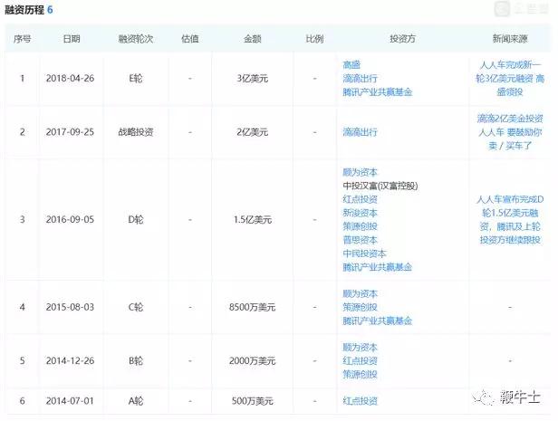Open 红点投资 link in the D轮 row
558x421 pixels.
pos(360,199)
